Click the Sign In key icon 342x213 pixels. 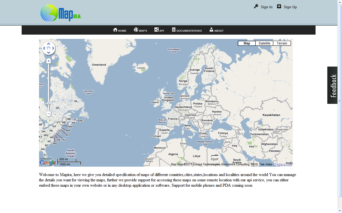256,6
